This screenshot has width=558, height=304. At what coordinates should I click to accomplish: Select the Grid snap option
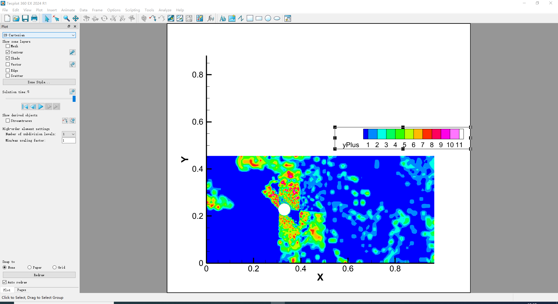[x=54, y=267]
